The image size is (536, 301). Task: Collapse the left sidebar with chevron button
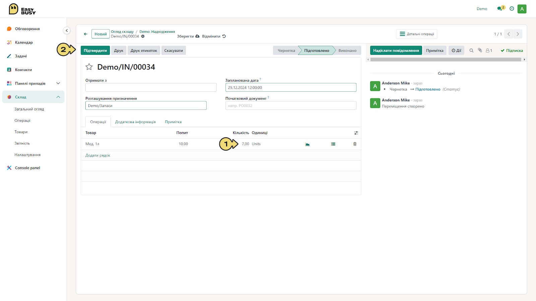click(67, 30)
